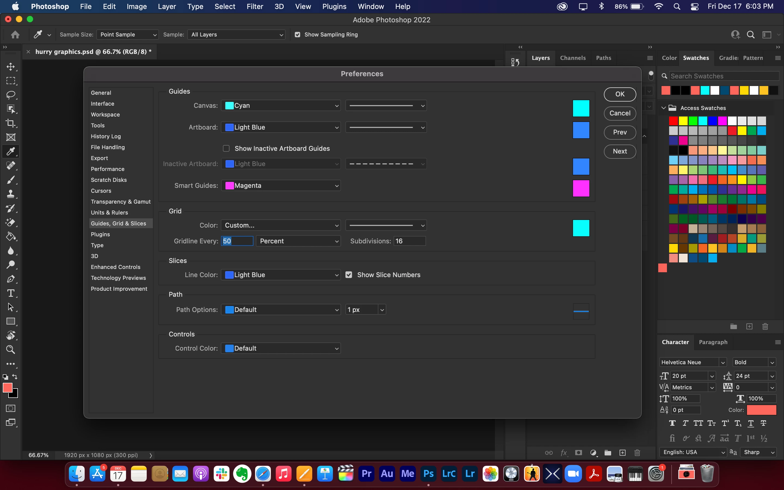Select the Move tool
This screenshot has width=784, height=490.
[x=11, y=67]
